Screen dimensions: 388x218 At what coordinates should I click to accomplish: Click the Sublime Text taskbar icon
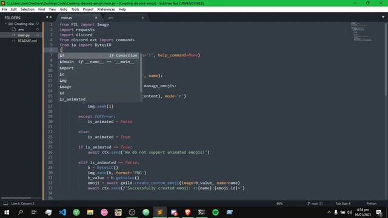click(160, 213)
